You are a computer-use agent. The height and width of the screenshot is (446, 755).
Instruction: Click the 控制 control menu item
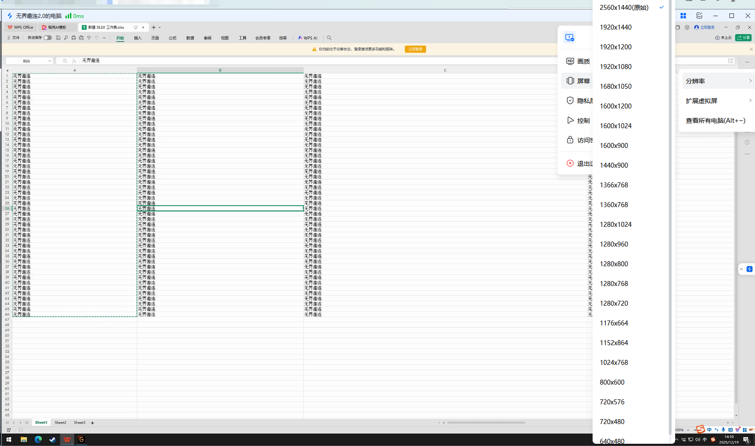(583, 121)
